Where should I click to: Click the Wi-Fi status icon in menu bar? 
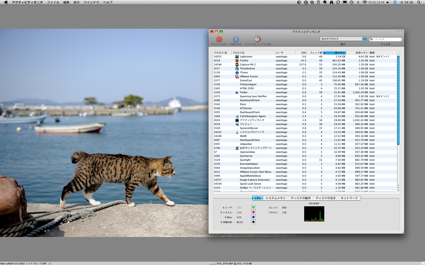pos(364,3)
